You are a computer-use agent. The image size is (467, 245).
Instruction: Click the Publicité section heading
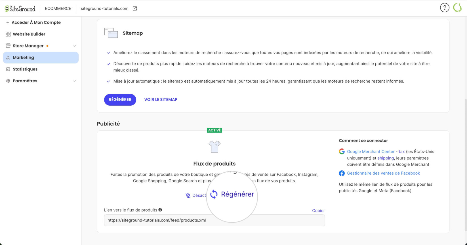[108, 124]
